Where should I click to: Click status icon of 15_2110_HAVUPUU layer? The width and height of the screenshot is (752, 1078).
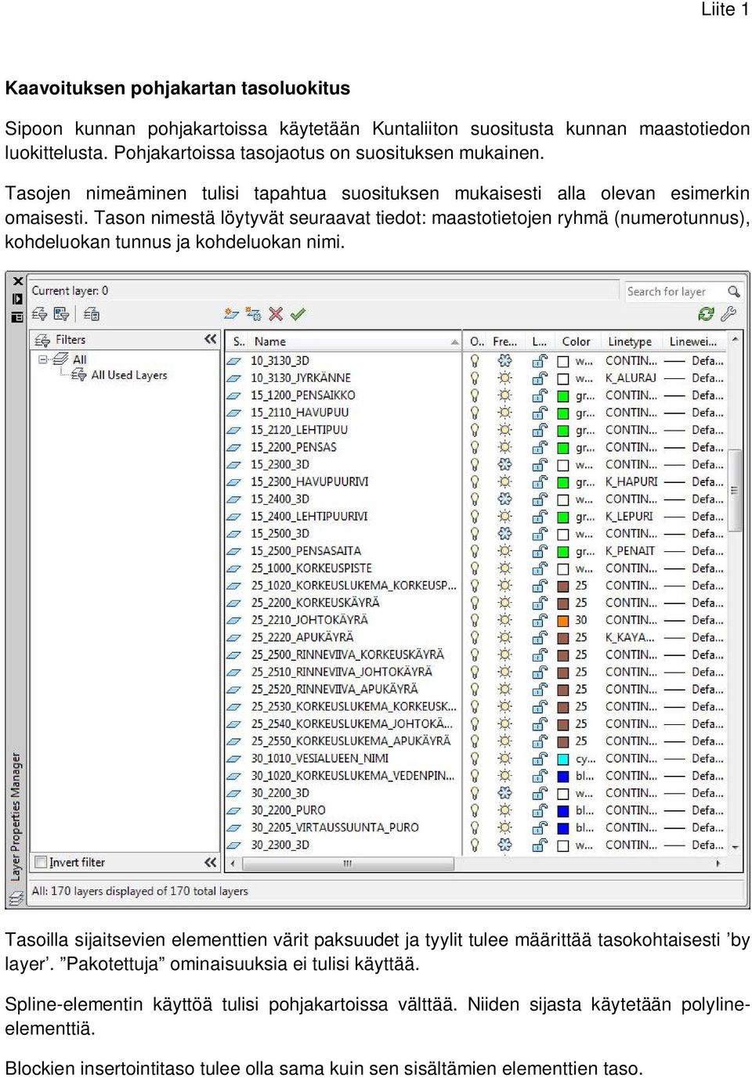point(234,413)
